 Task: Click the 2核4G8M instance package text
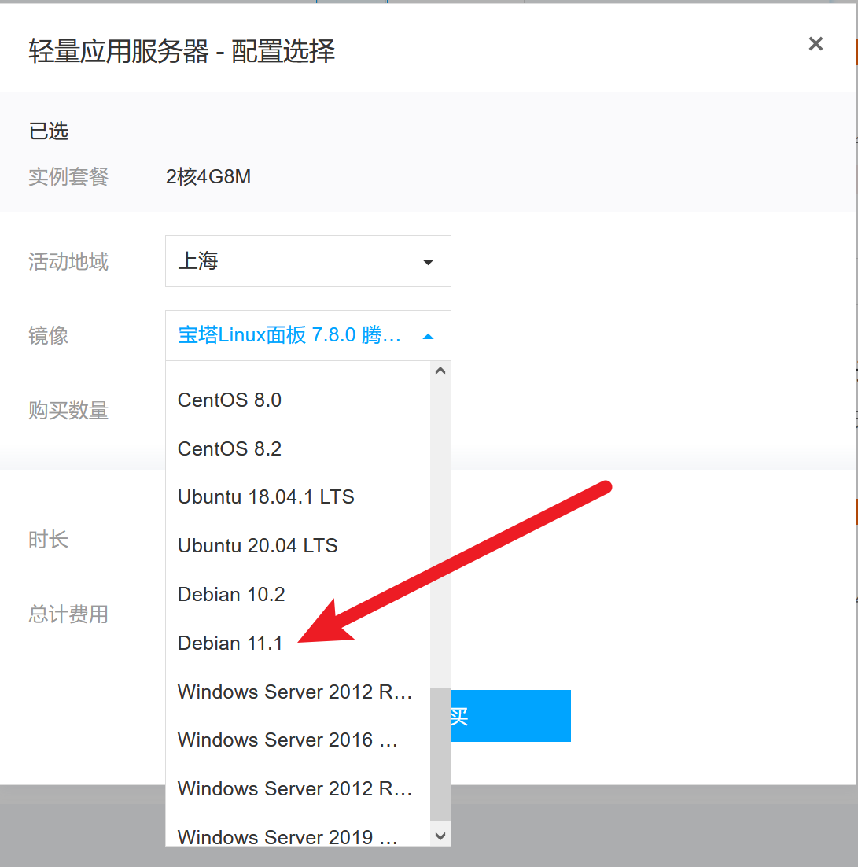coord(208,177)
